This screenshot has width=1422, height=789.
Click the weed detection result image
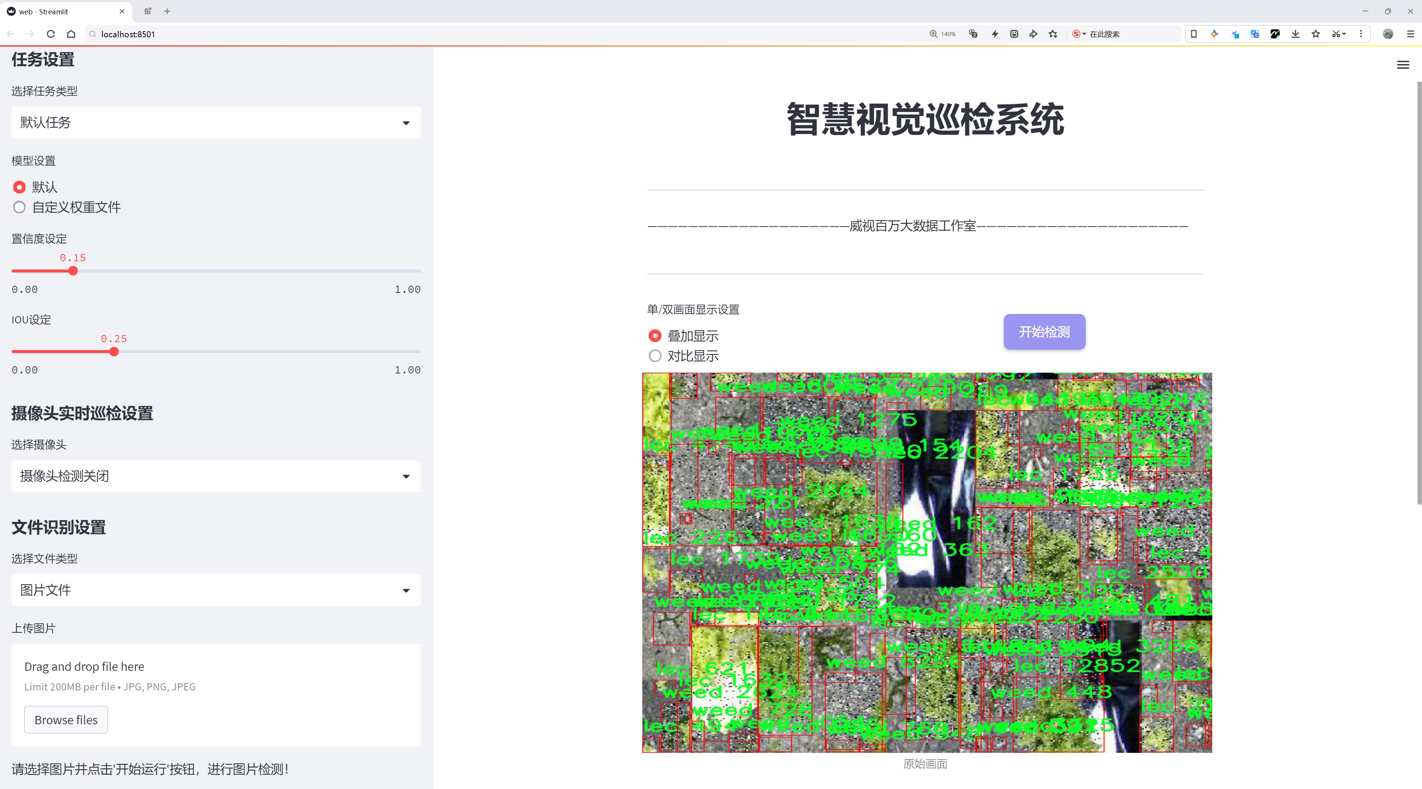tap(927, 563)
